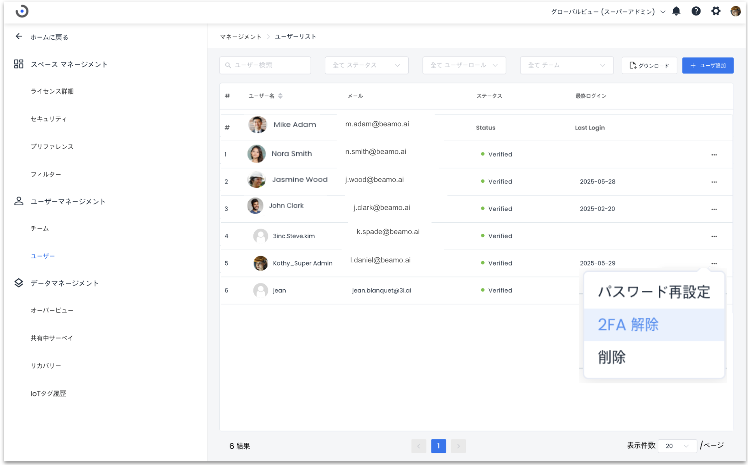The image size is (748, 465).
Task: Open the help question mark icon
Action: click(696, 11)
